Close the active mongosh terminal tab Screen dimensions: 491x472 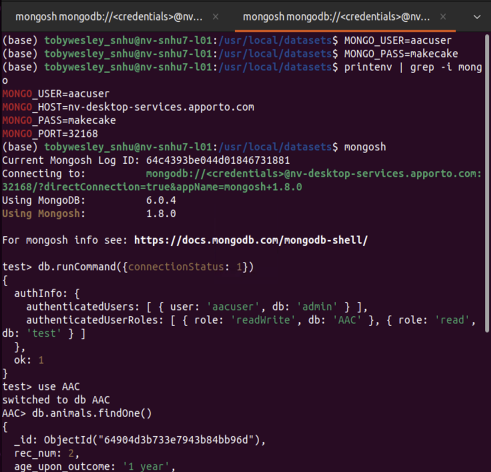coord(443,17)
